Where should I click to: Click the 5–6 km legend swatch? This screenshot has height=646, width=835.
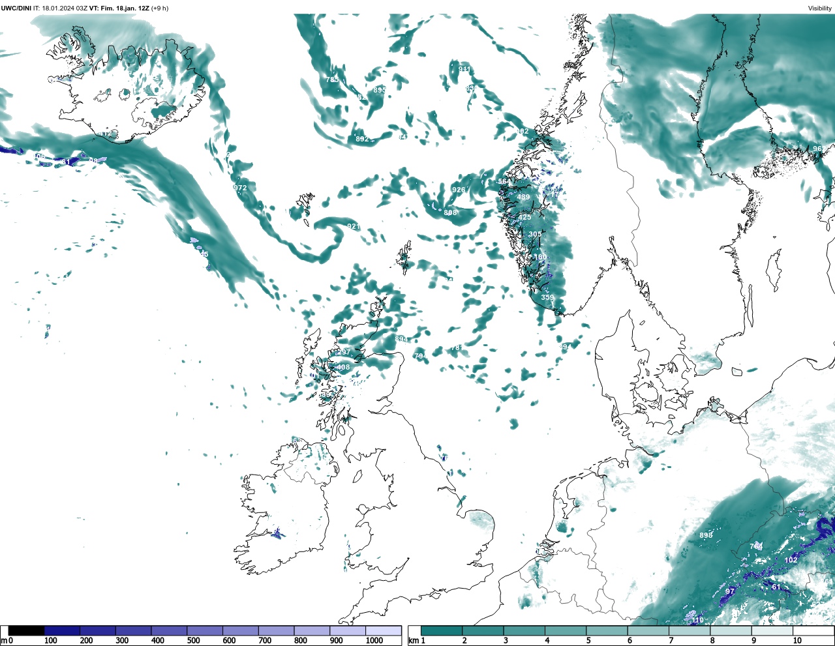[x=607, y=631]
